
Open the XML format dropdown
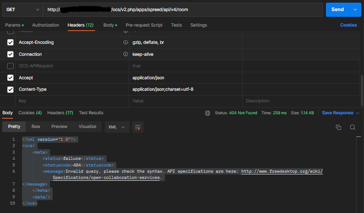(x=117, y=127)
